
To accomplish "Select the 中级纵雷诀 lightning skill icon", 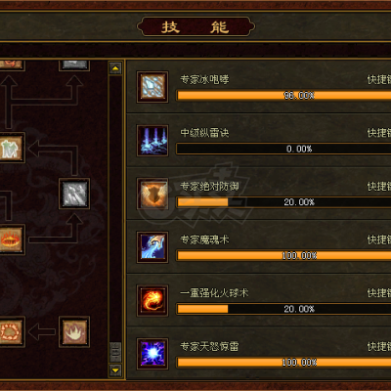I will point(152,141).
